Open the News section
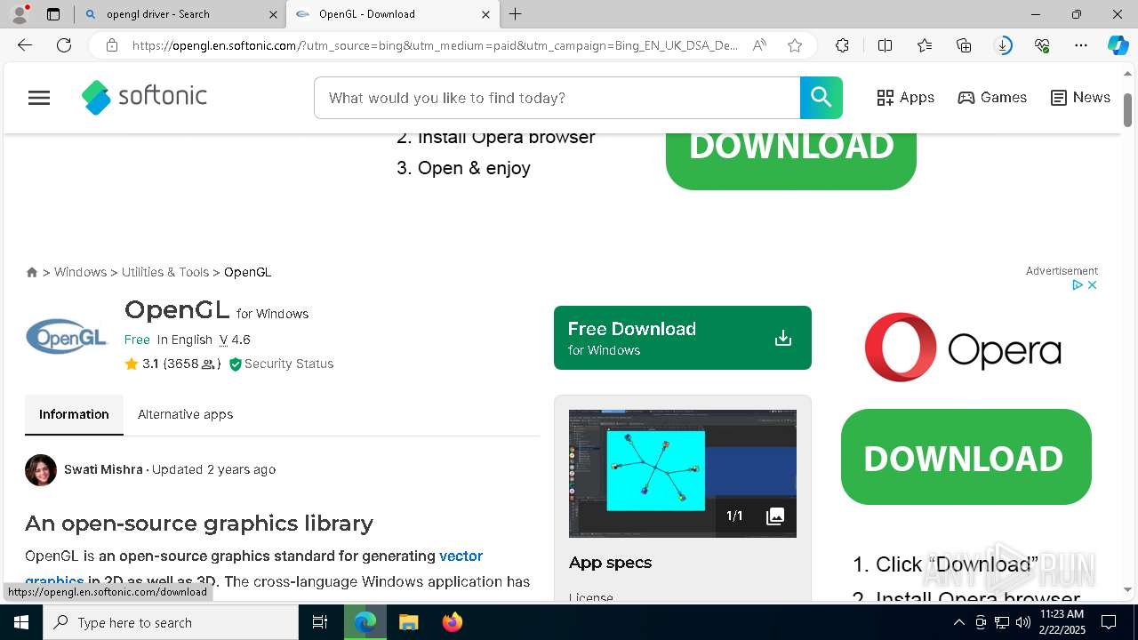The width and height of the screenshot is (1138, 640). pyautogui.click(x=1080, y=98)
